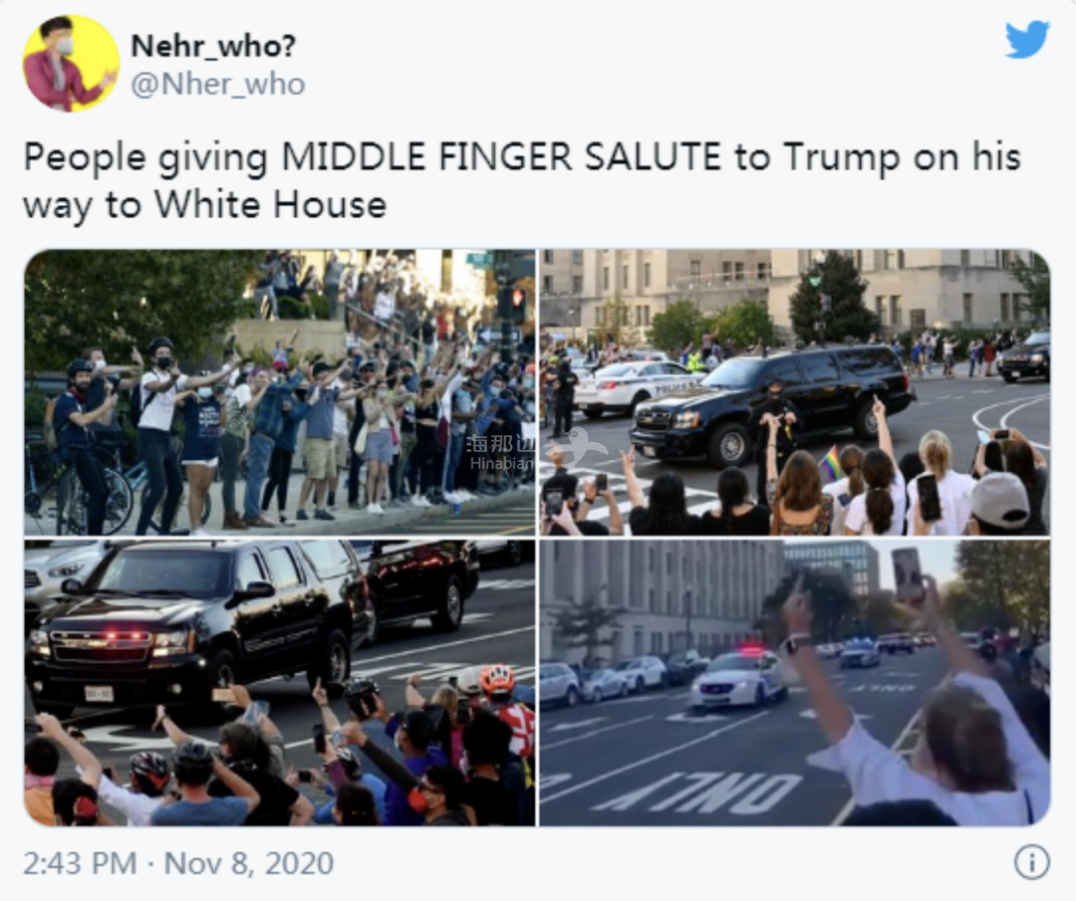
Task: Click the 2:43 PM Nov 8, 2020 timestamp
Action: [178, 862]
